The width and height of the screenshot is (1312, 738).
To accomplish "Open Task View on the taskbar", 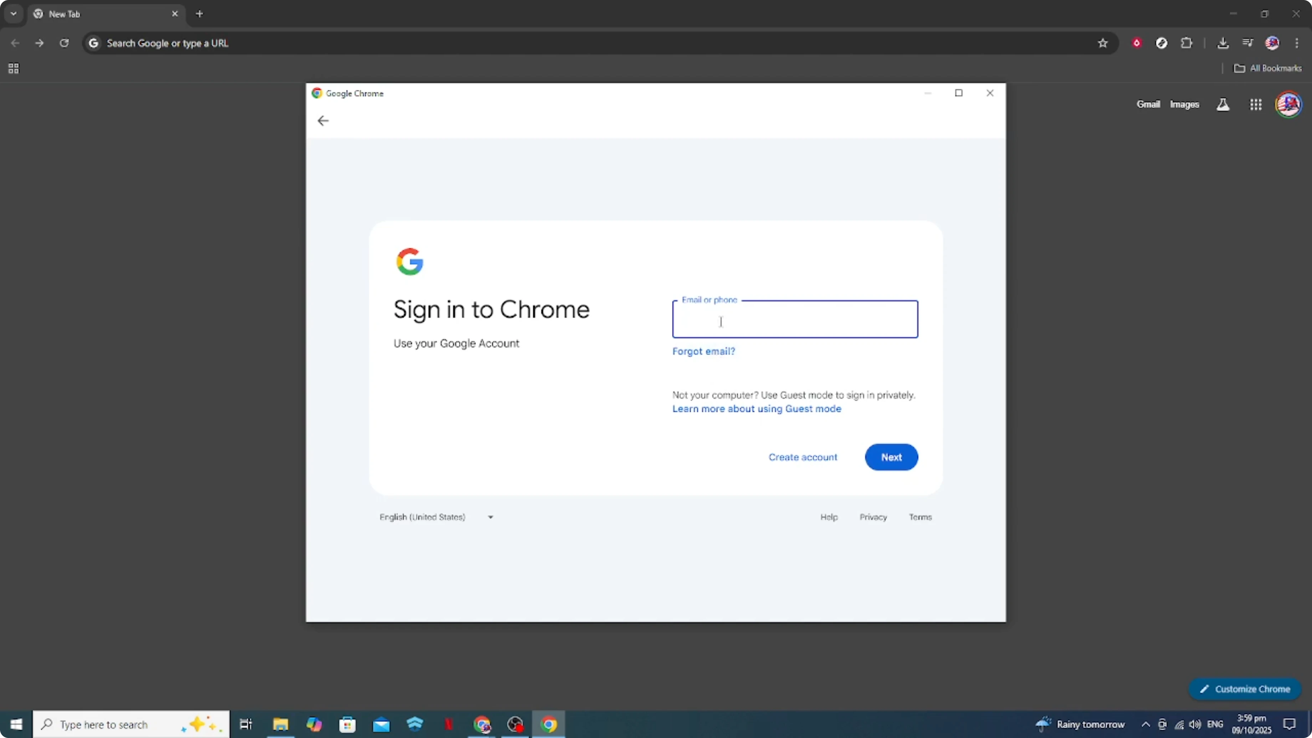I will click(x=246, y=724).
